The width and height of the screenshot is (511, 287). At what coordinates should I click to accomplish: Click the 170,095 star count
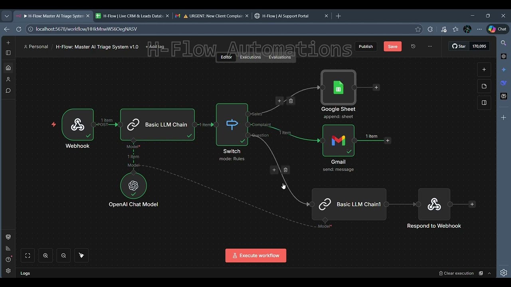pos(479,46)
